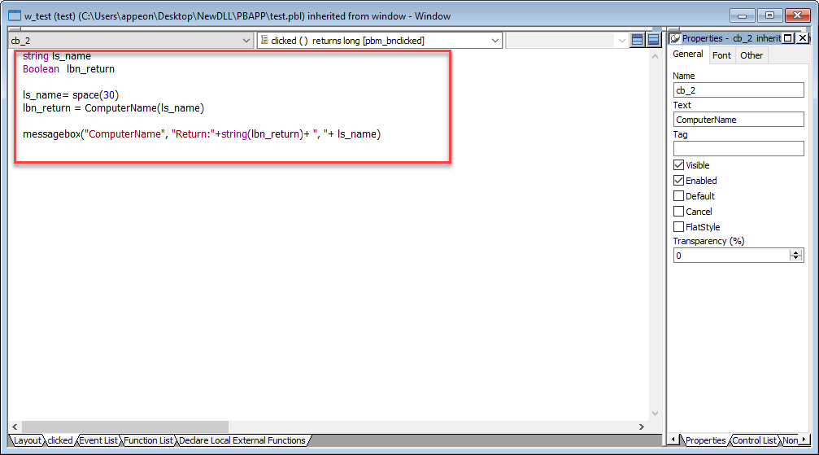Open the Event List tab

tap(98, 440)
